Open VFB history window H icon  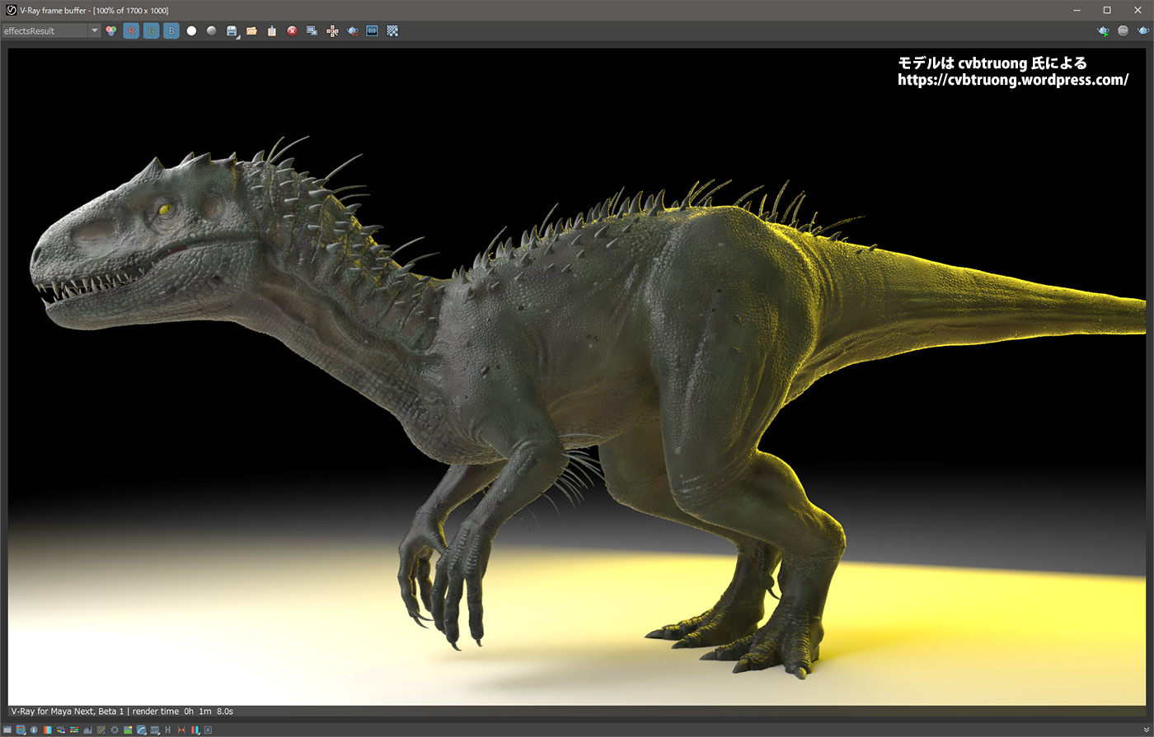(x=167, y=730)
